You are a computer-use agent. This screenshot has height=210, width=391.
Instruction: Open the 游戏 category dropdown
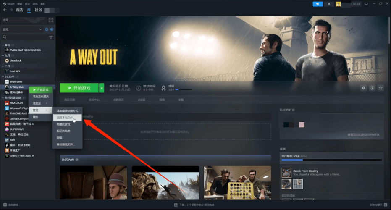point(22,29)
